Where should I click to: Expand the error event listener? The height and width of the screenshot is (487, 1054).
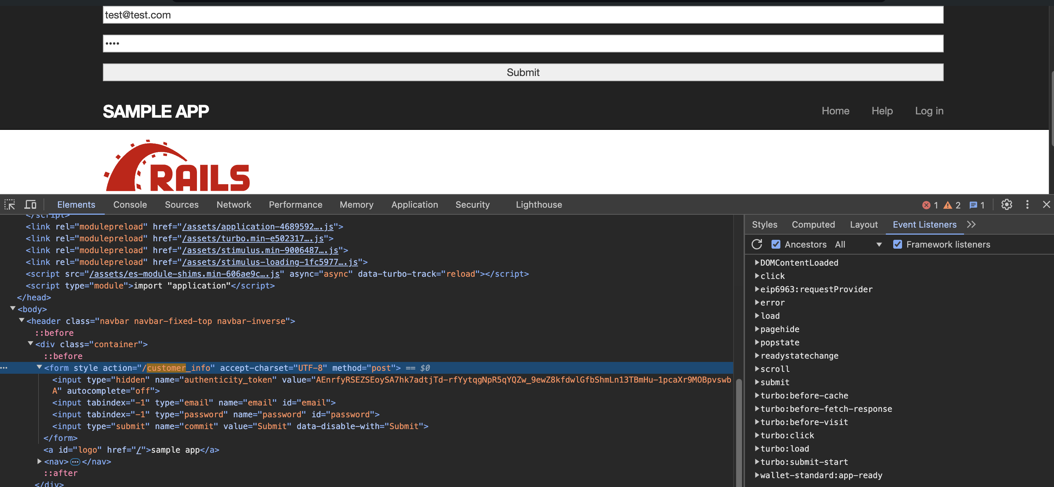(x=757, y=303)
